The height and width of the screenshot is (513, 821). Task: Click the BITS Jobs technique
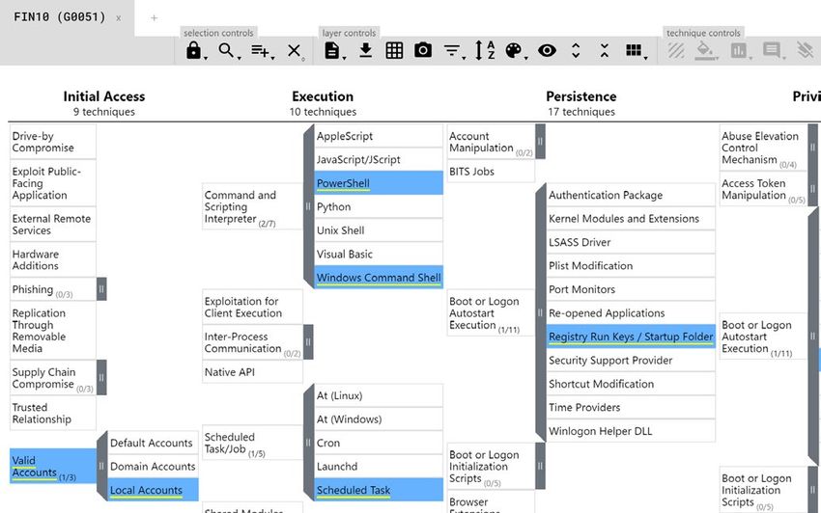(491, 171)
